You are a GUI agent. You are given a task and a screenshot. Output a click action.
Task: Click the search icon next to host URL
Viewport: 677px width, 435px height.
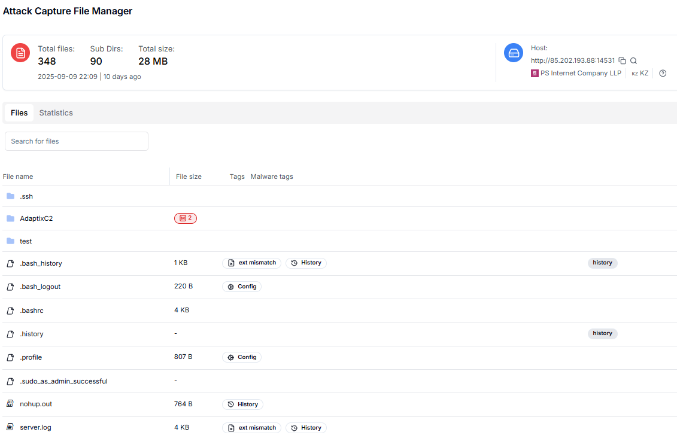tap(633, 60)
